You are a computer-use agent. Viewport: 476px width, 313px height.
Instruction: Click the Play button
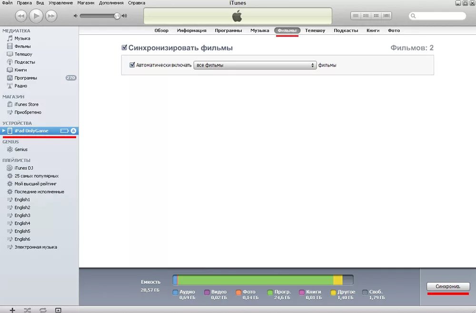click(x=36, y=16)
